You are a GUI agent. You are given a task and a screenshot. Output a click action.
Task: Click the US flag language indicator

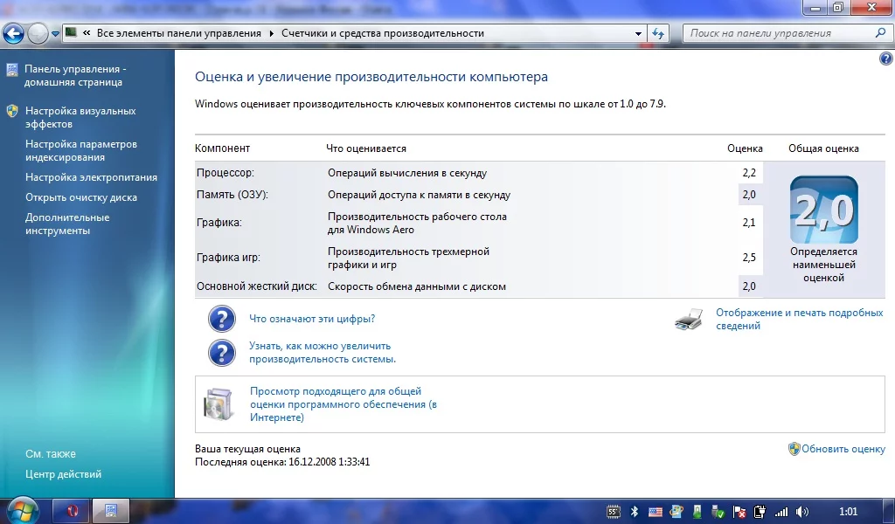tap(656, 512)
